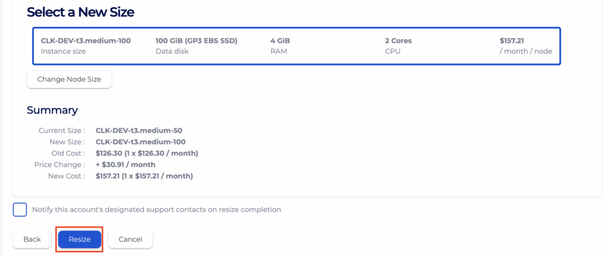
Task: Click the Summary heading
Action: point(52,110)
